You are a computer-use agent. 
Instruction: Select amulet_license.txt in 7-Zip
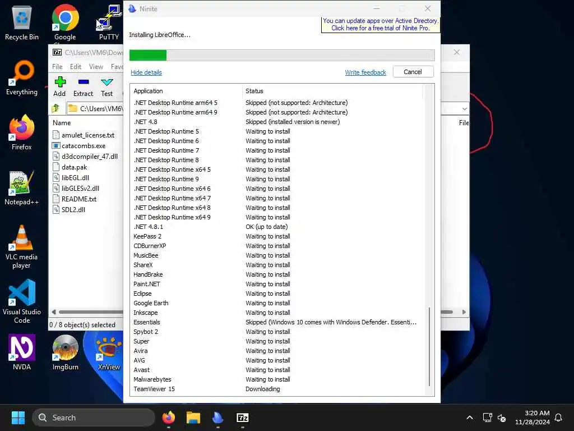tap(88, 135)
